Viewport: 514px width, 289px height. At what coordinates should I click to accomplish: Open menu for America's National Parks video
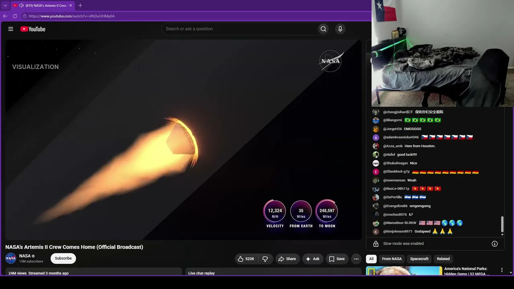pos(502,270)
